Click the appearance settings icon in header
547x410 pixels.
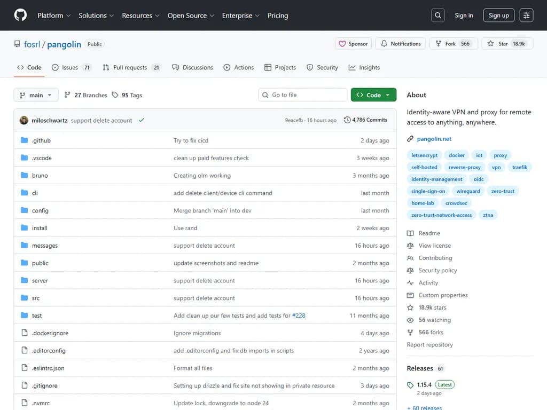[526, 15]
